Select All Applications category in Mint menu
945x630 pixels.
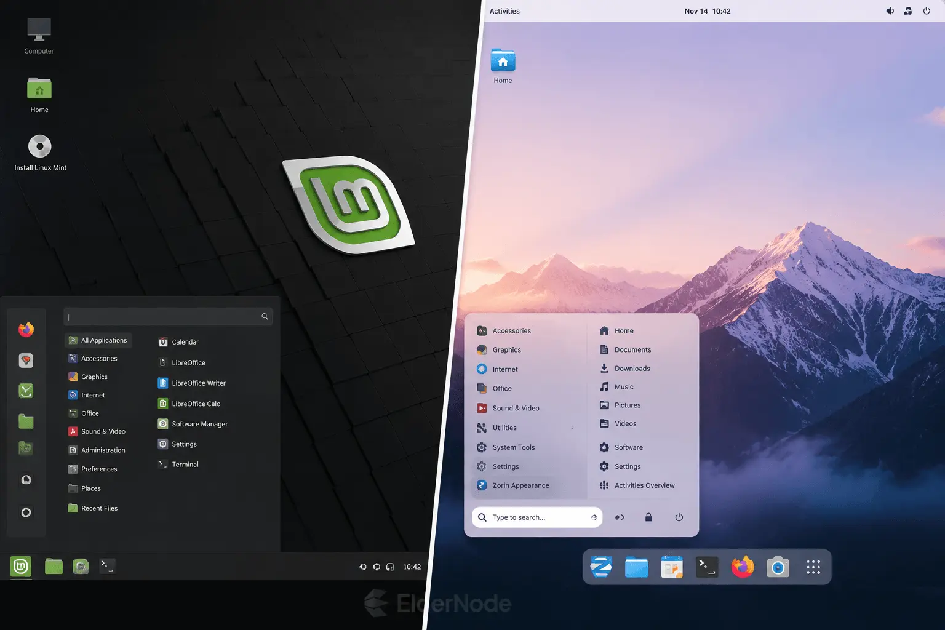[x=98, y=340]
